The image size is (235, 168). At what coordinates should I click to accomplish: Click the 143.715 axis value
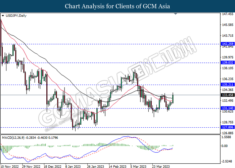[x=228, y=36]
